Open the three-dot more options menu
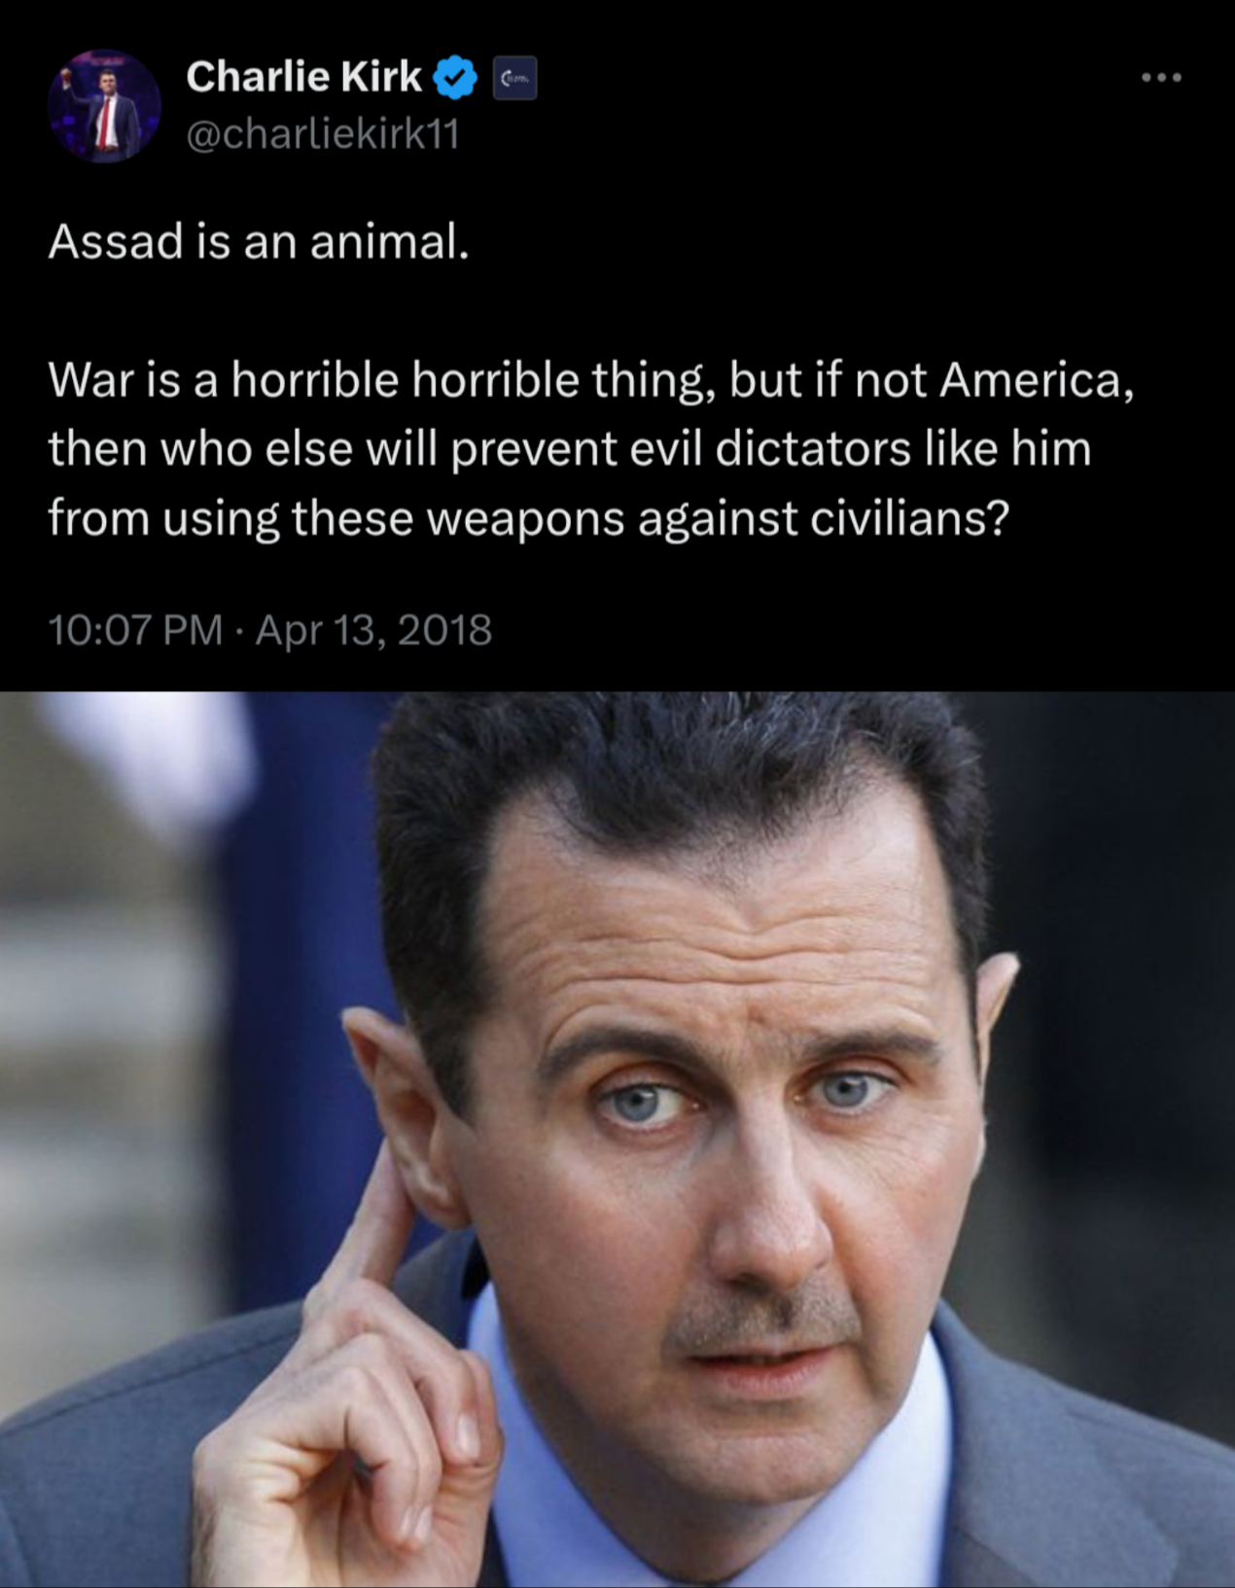 click(x=1162, y=78)
